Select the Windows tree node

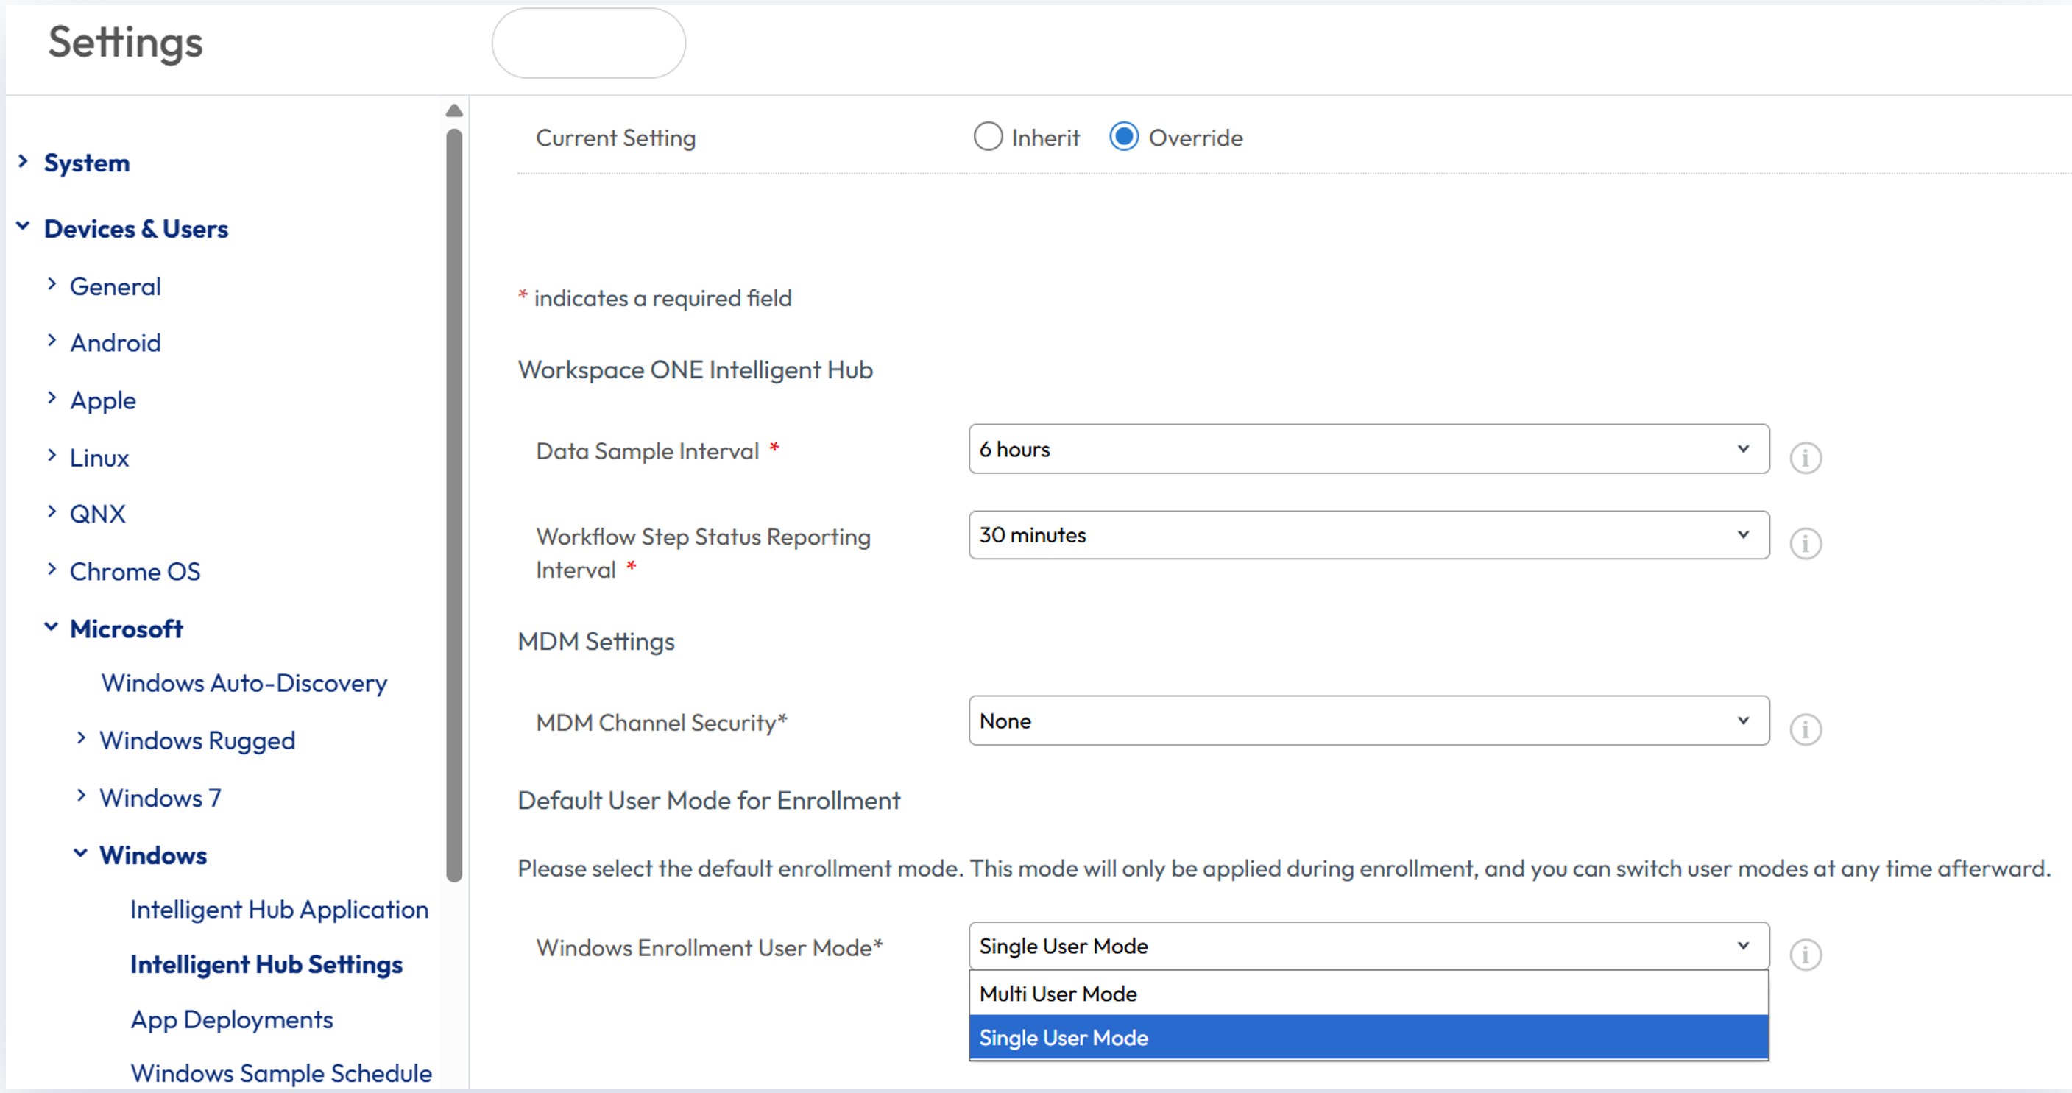(x=153, y=855)
